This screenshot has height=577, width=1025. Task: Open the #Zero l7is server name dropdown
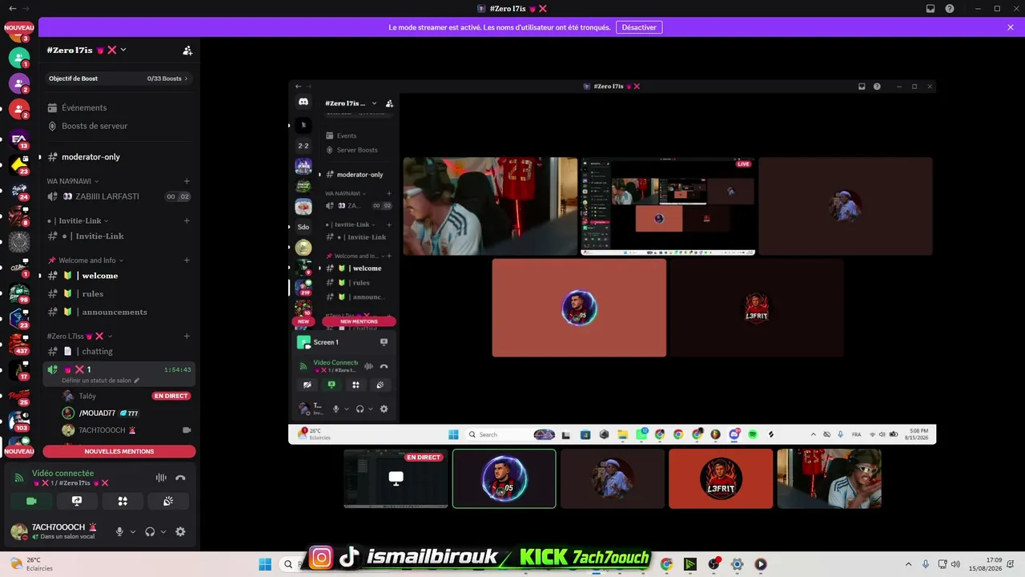tap(86, 50)
